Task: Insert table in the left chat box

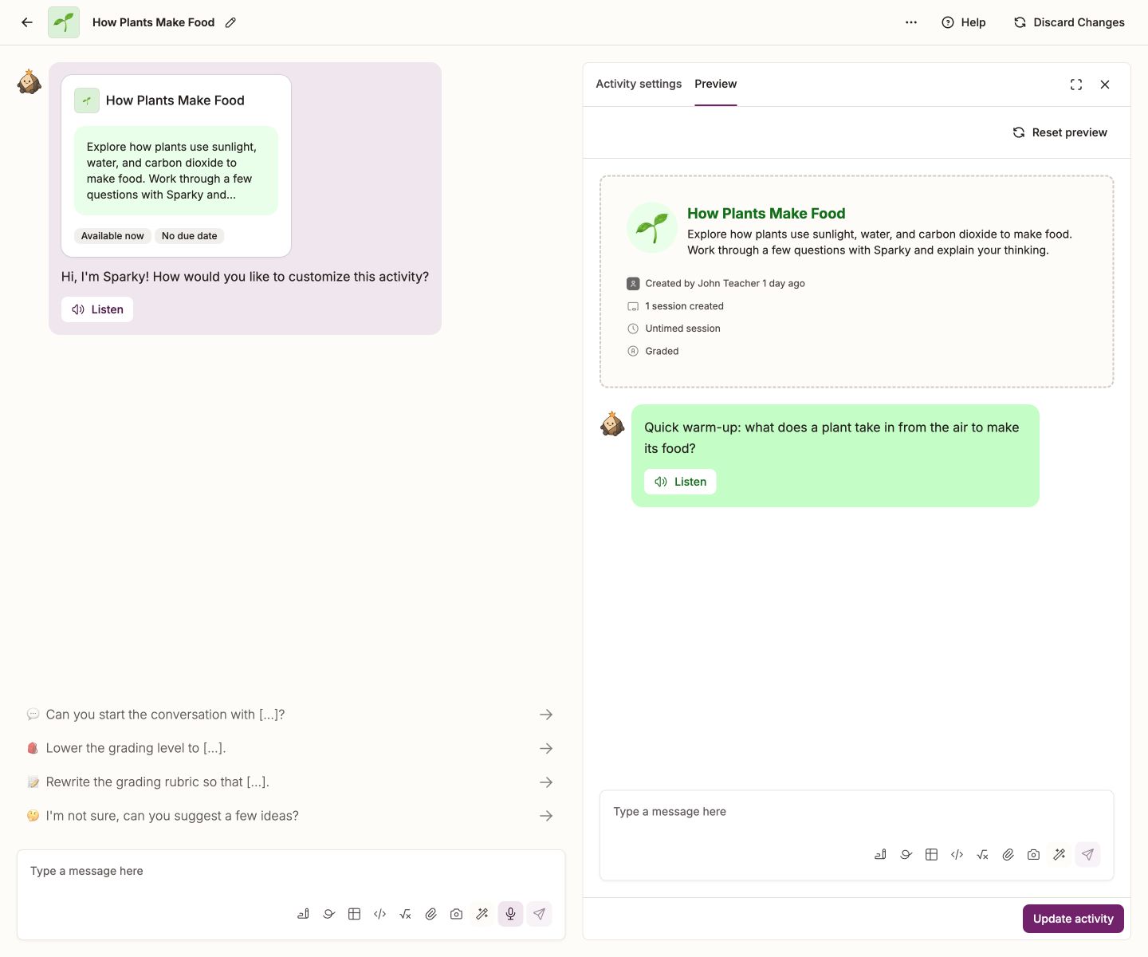Action: pos(354,914)
